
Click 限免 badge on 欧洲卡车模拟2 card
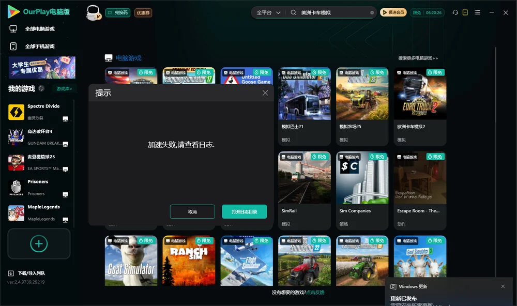pyautogui.click(x=435, y=72)
